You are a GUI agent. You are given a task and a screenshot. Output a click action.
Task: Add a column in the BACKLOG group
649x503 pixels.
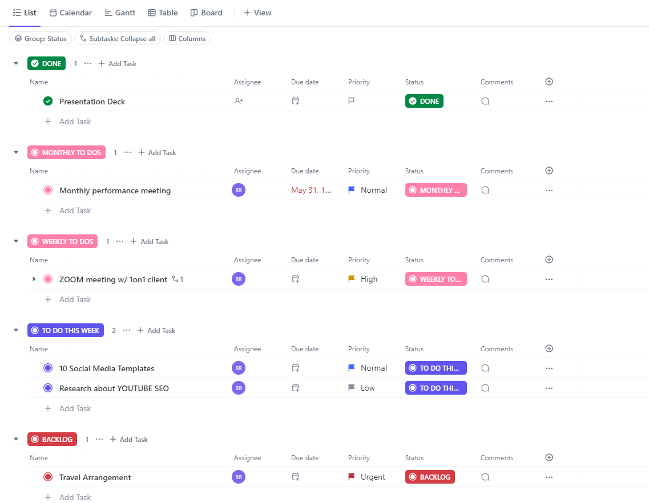tap(549, 457)
